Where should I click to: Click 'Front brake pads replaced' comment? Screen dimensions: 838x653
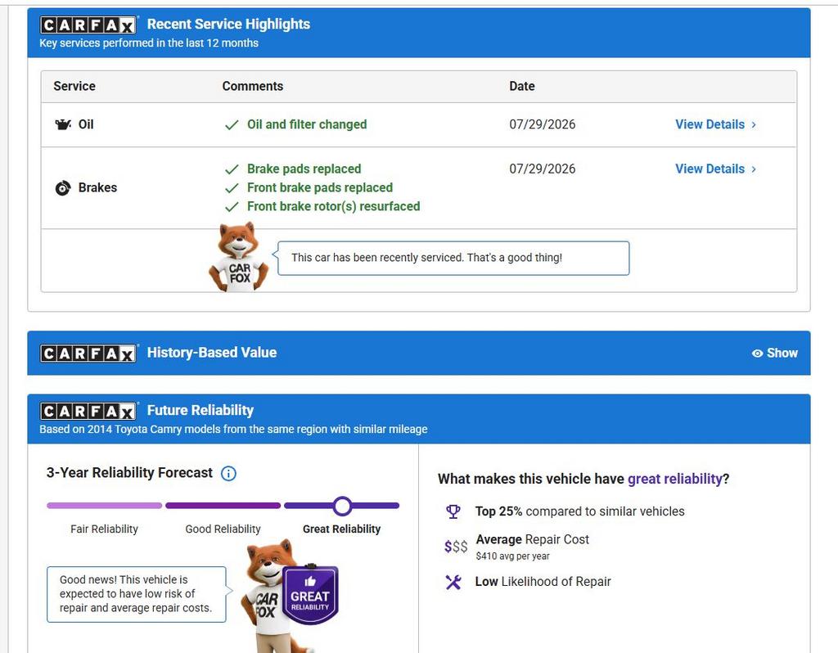coord(320,187)
